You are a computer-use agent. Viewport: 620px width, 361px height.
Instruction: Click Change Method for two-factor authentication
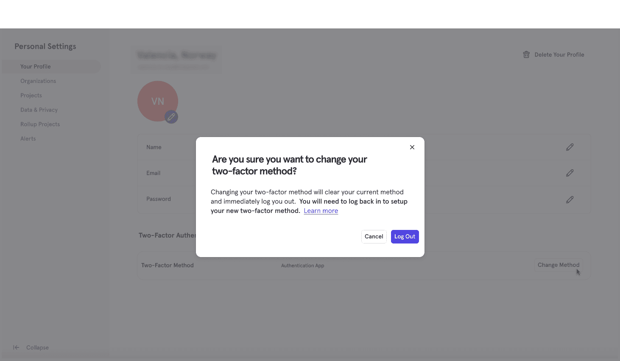click(x=558, y=265)
